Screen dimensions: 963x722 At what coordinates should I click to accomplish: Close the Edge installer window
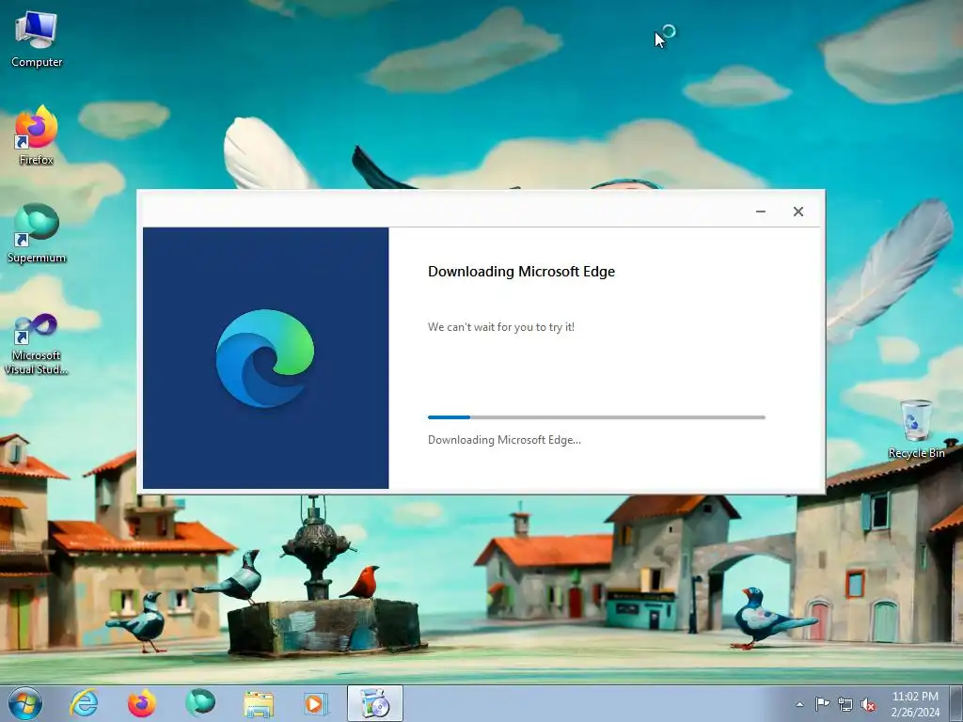797,212
